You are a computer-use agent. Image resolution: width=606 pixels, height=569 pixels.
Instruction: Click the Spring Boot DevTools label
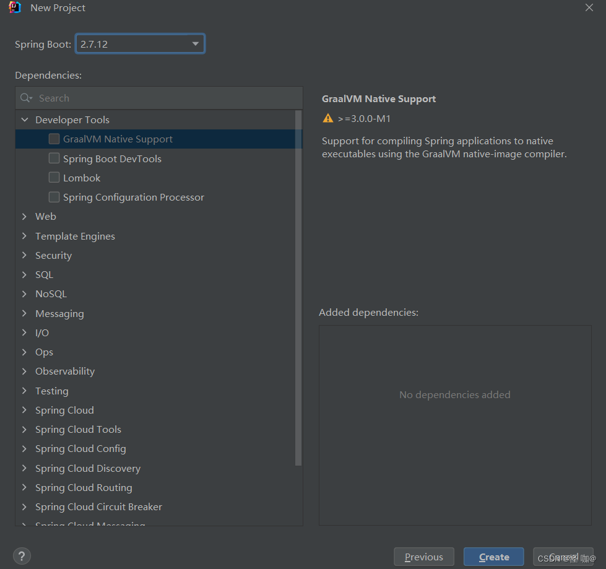click(x=112, y=159)
